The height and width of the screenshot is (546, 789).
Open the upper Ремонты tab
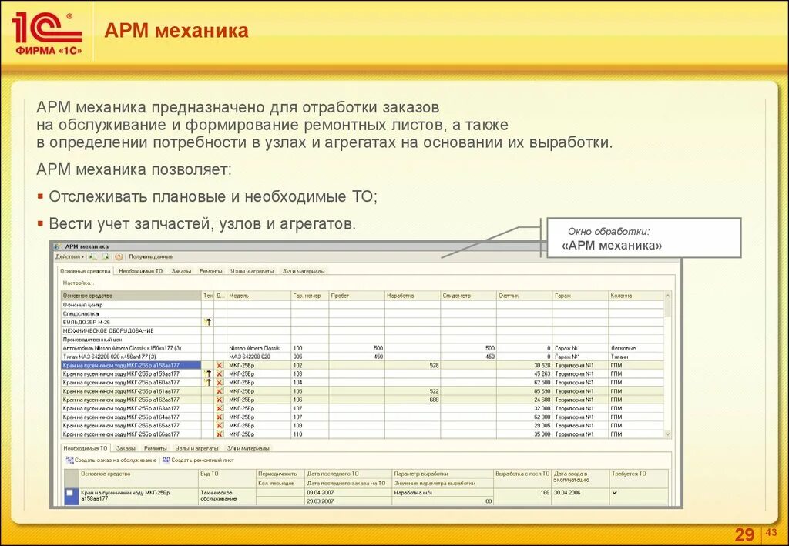[x=210, y=271]
